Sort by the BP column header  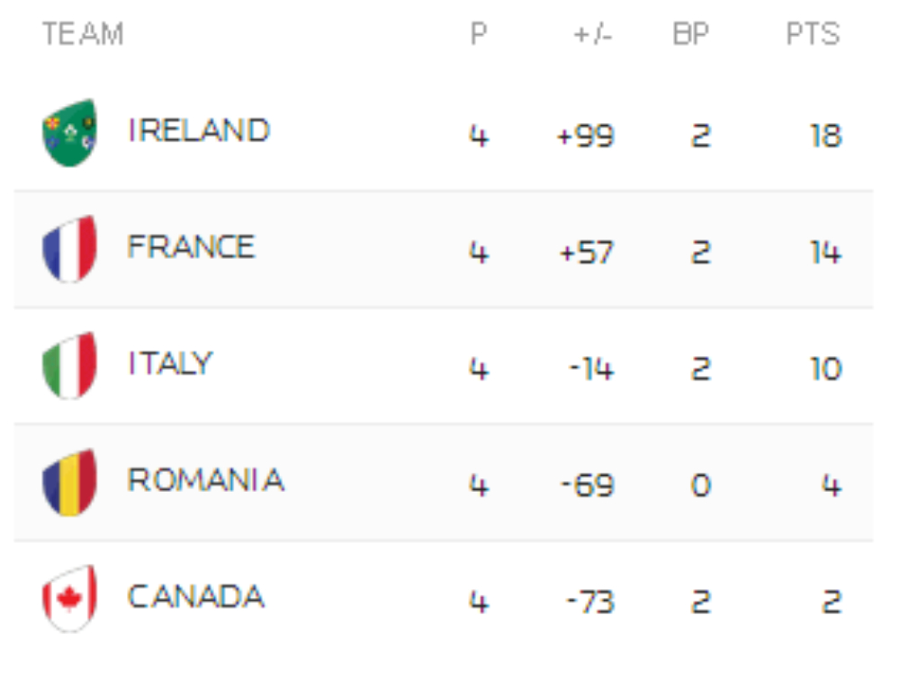pyautogui.click(x=691, y=35)
